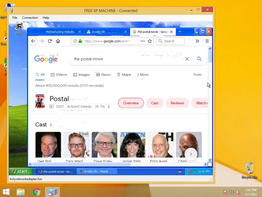Open the browser hamburger menu
Image resolution: width=262 pixels, height=197 pixels.
(x=207, y=41)
